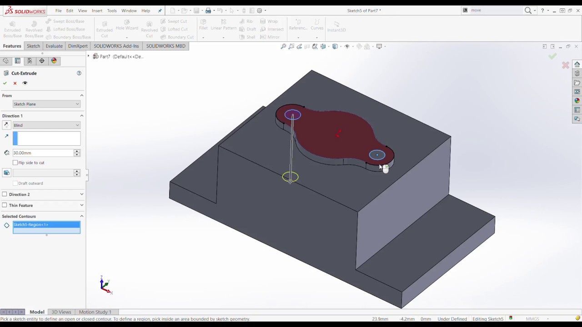Switch to SOLIDWORKS Add-Ins tab
The width and height of the screenshot is (582, 327).
click(116, 46)
